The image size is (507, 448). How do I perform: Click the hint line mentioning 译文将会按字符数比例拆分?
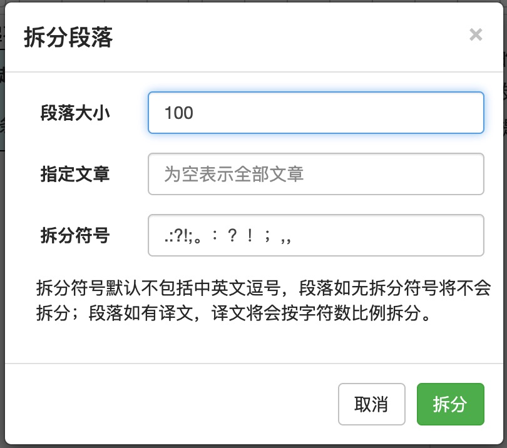233,313
